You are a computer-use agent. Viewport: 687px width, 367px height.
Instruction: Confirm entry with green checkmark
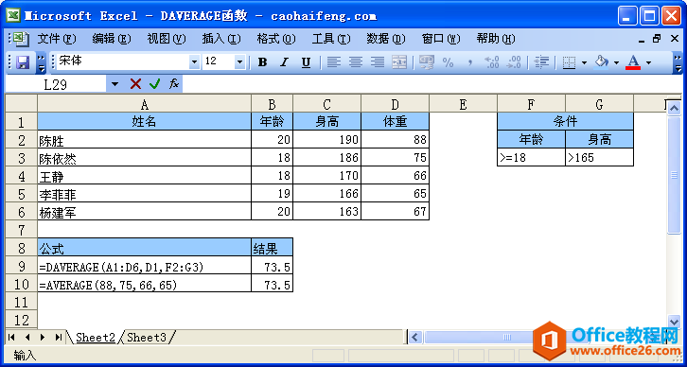(154, 83)
